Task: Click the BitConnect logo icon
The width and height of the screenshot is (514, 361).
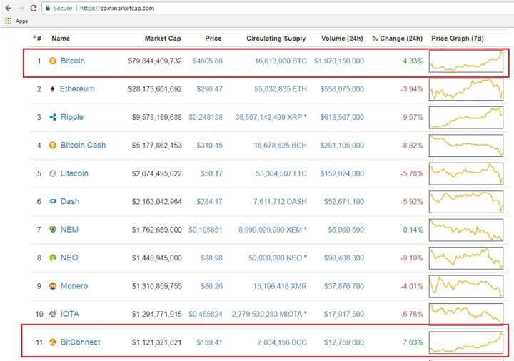Action: [52, 342]
